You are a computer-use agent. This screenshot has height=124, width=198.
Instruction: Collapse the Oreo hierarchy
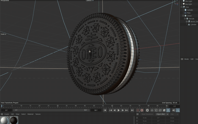[182, 7]
